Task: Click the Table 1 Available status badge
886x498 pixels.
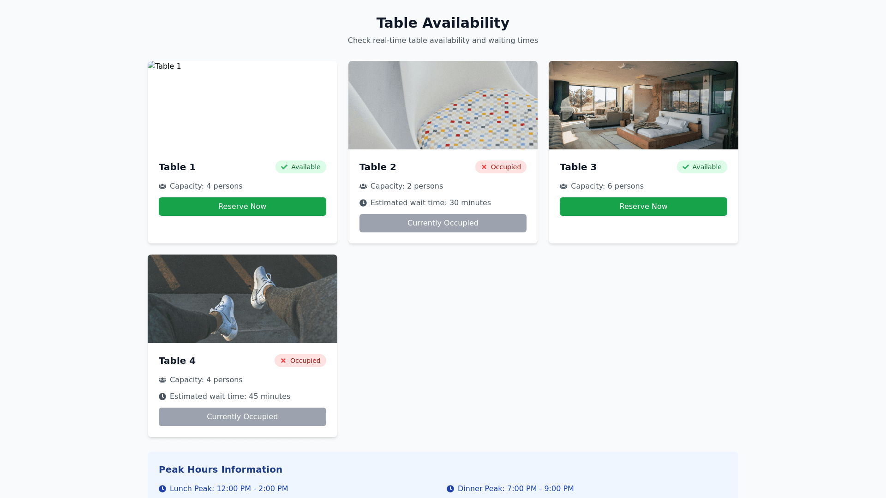Action: click(x=300, y=167)
